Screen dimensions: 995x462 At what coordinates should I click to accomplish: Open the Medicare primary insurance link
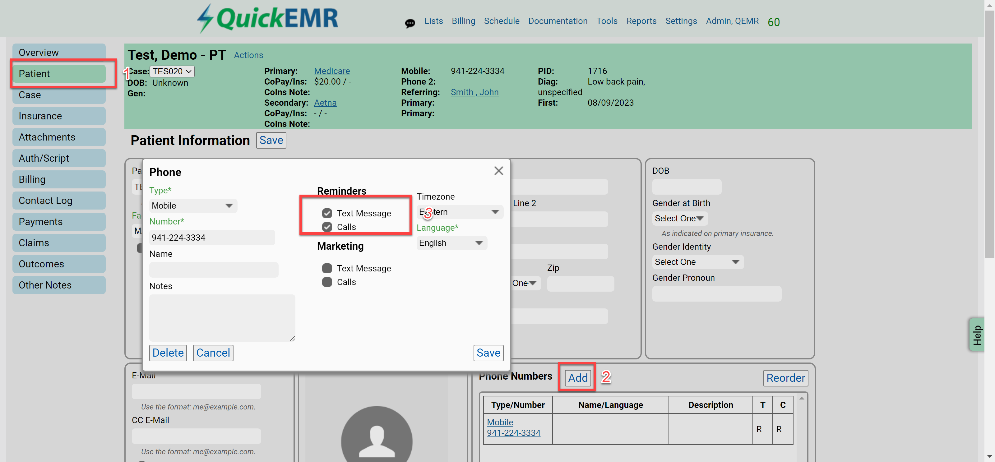tap(331, 71)
